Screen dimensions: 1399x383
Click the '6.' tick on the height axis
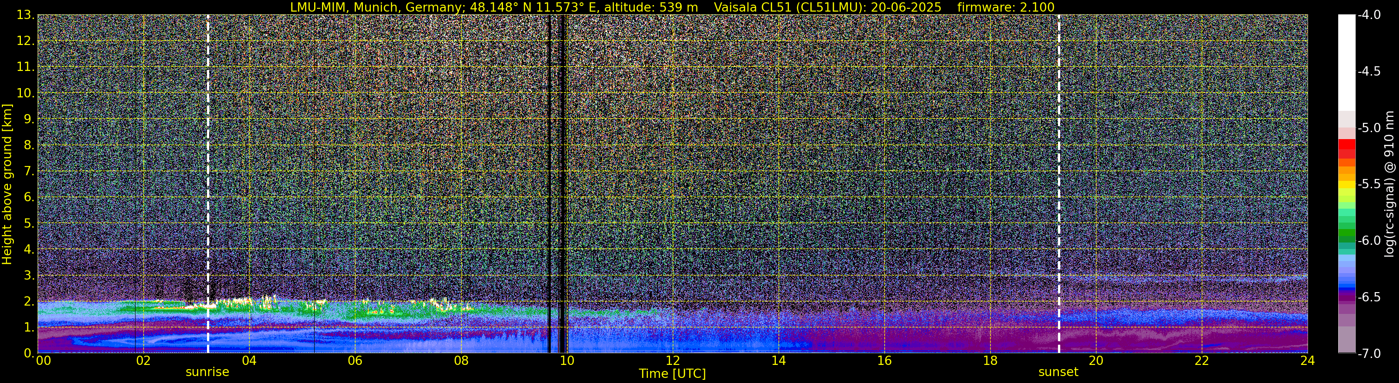(x=29, y=198)
